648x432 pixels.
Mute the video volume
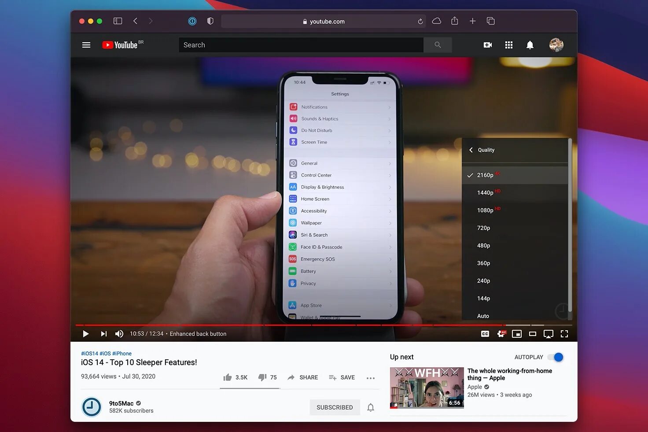[119, 334]
